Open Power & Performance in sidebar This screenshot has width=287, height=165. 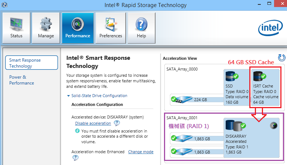point(21,80)
